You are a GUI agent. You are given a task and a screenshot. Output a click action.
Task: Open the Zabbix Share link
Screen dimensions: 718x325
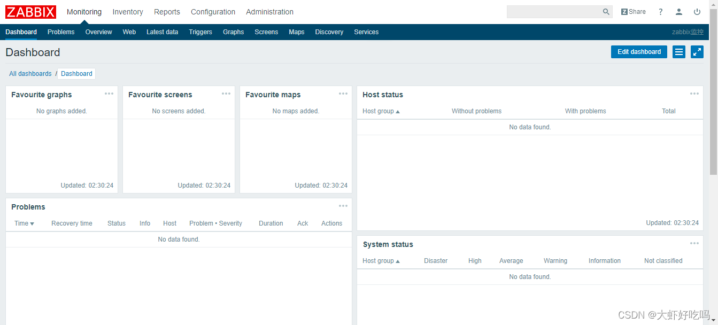point(634,12)
